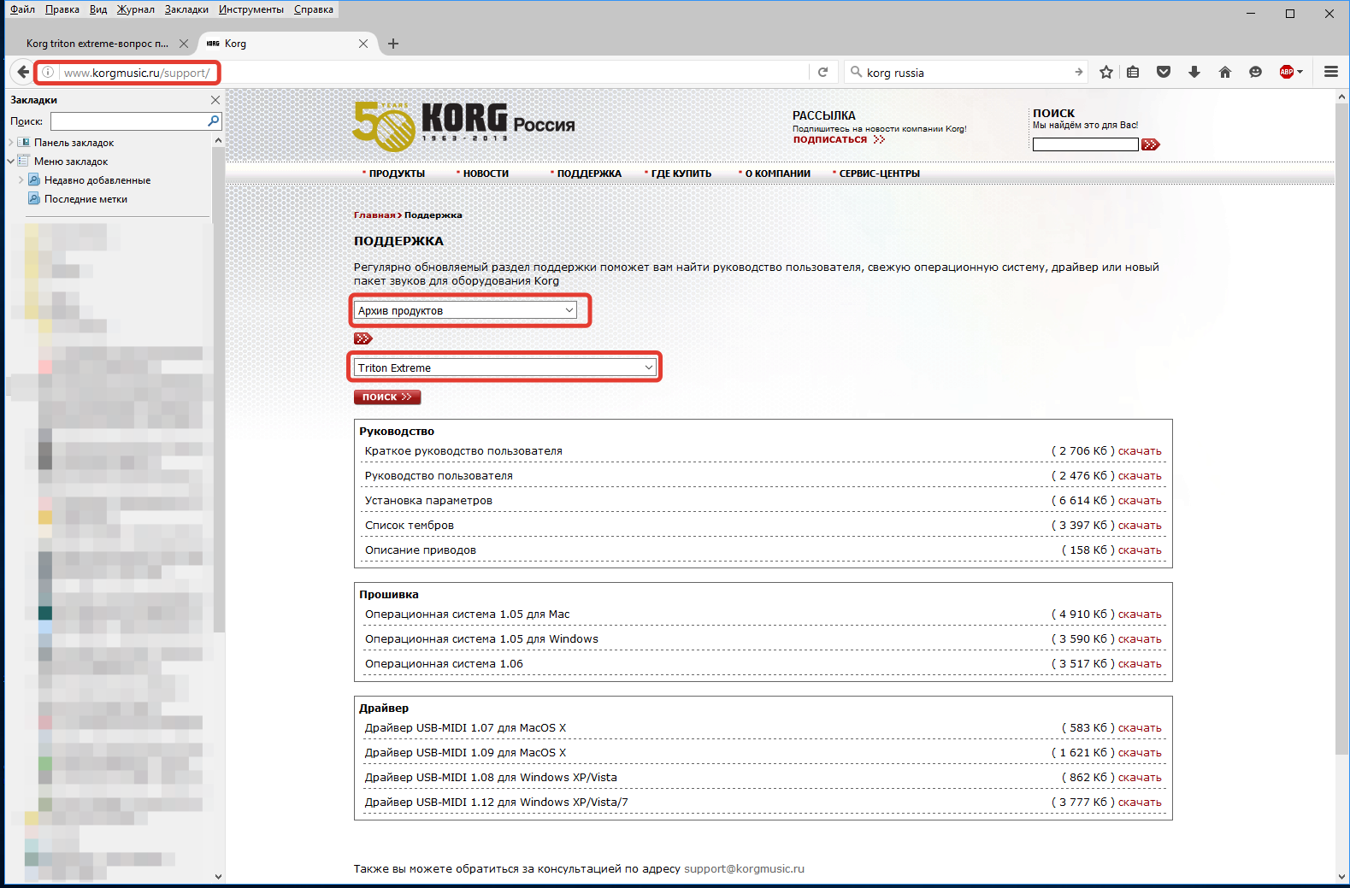This screenshot has height=888, width=1350.
Task: Open the Adblock Plus icon
Action: click(1287, 73)
